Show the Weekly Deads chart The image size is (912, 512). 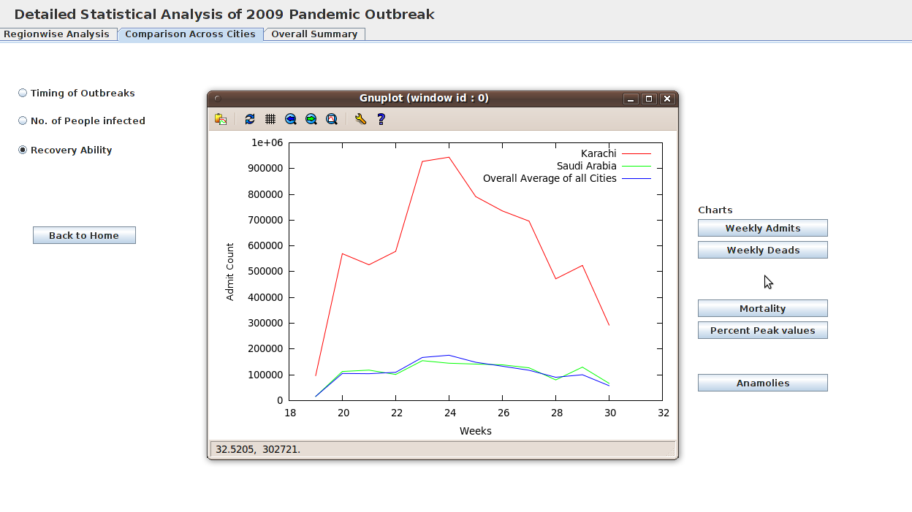[x=763, y=250]
